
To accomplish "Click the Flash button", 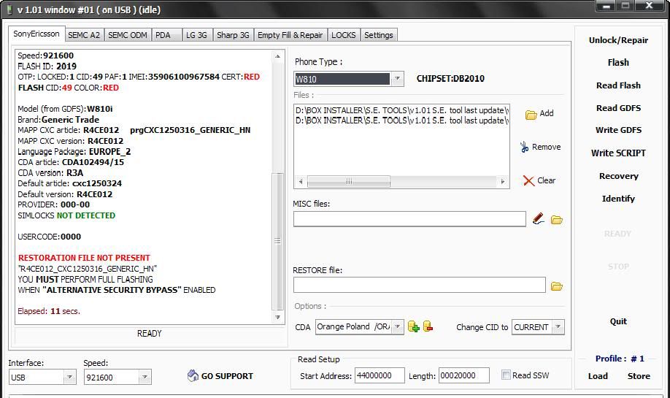I will [618, 62].
